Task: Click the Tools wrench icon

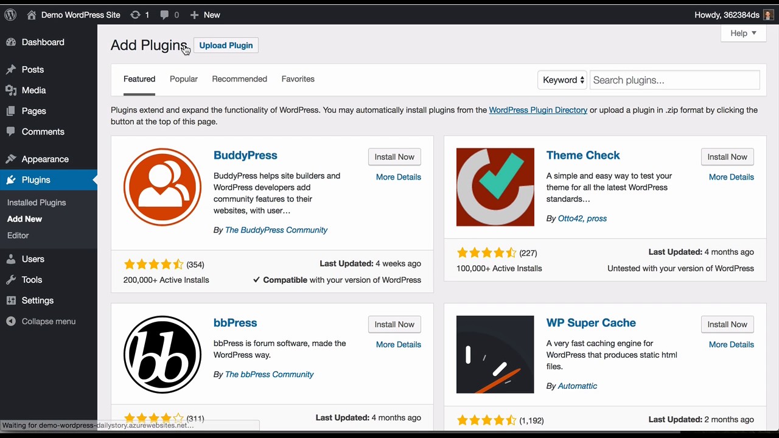Action: (11, 279)
